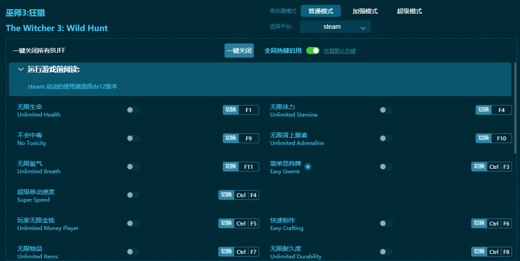
Task: Click the dropdown arrow in platform selector
Action: [363, 27]
